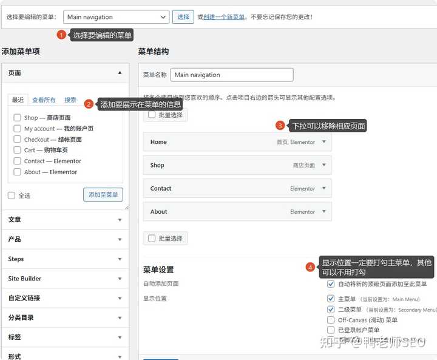Switch to the 查看所有 tab
437x360 pixels.
[x=44, y=100]
